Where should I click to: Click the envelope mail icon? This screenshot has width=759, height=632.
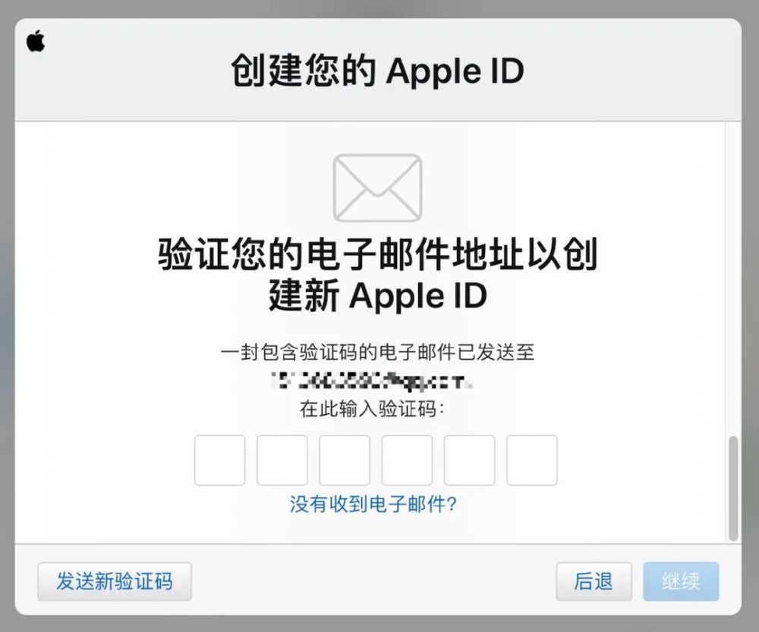click(377, 187)
